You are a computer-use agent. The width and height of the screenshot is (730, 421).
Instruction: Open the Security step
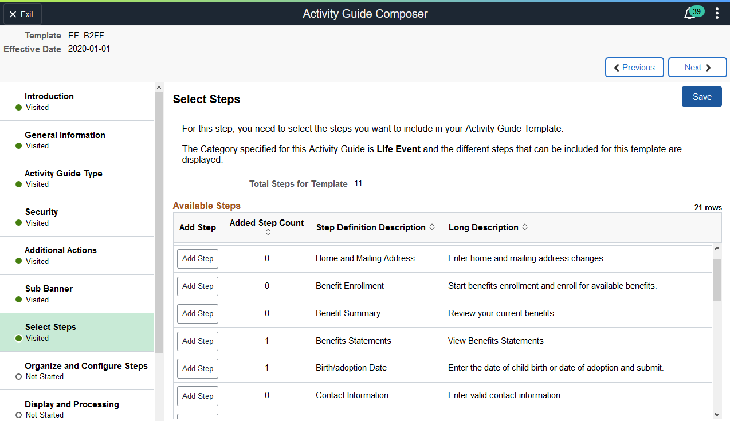[x=77, y=217]
